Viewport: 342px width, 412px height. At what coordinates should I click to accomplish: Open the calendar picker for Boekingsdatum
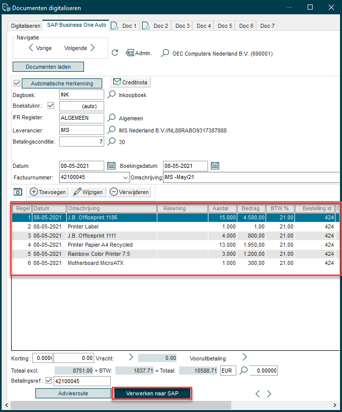215,166
